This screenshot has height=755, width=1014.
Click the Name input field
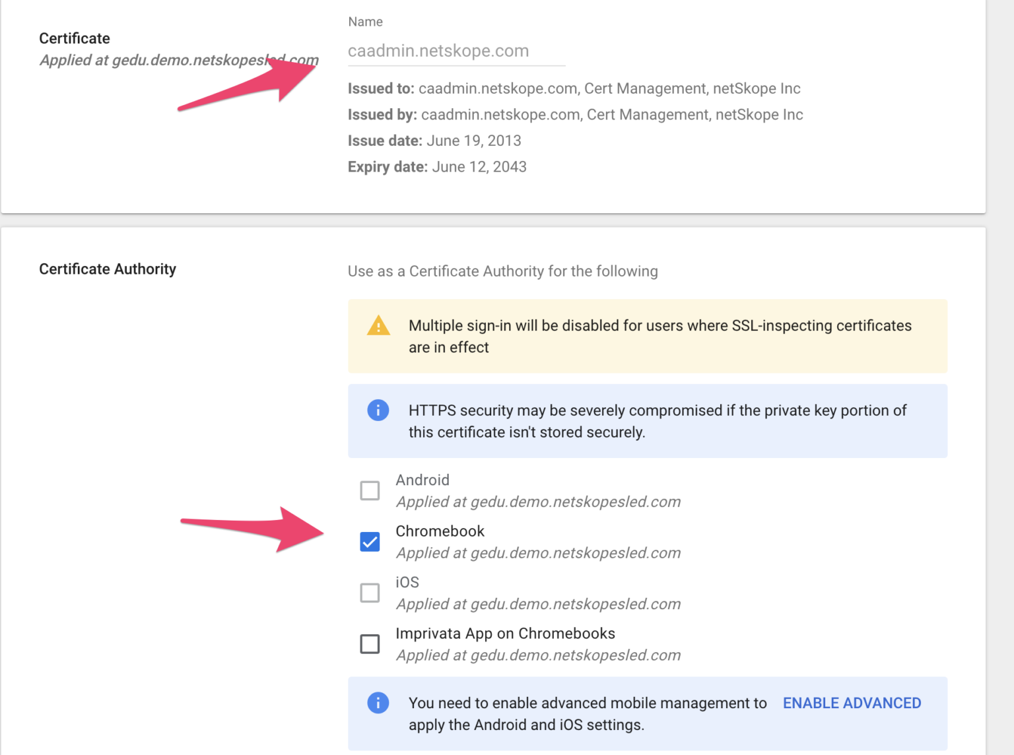pos(456,51)
